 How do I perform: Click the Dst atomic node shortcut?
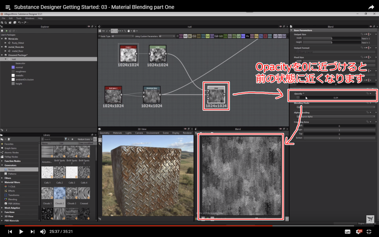(207, 36)
